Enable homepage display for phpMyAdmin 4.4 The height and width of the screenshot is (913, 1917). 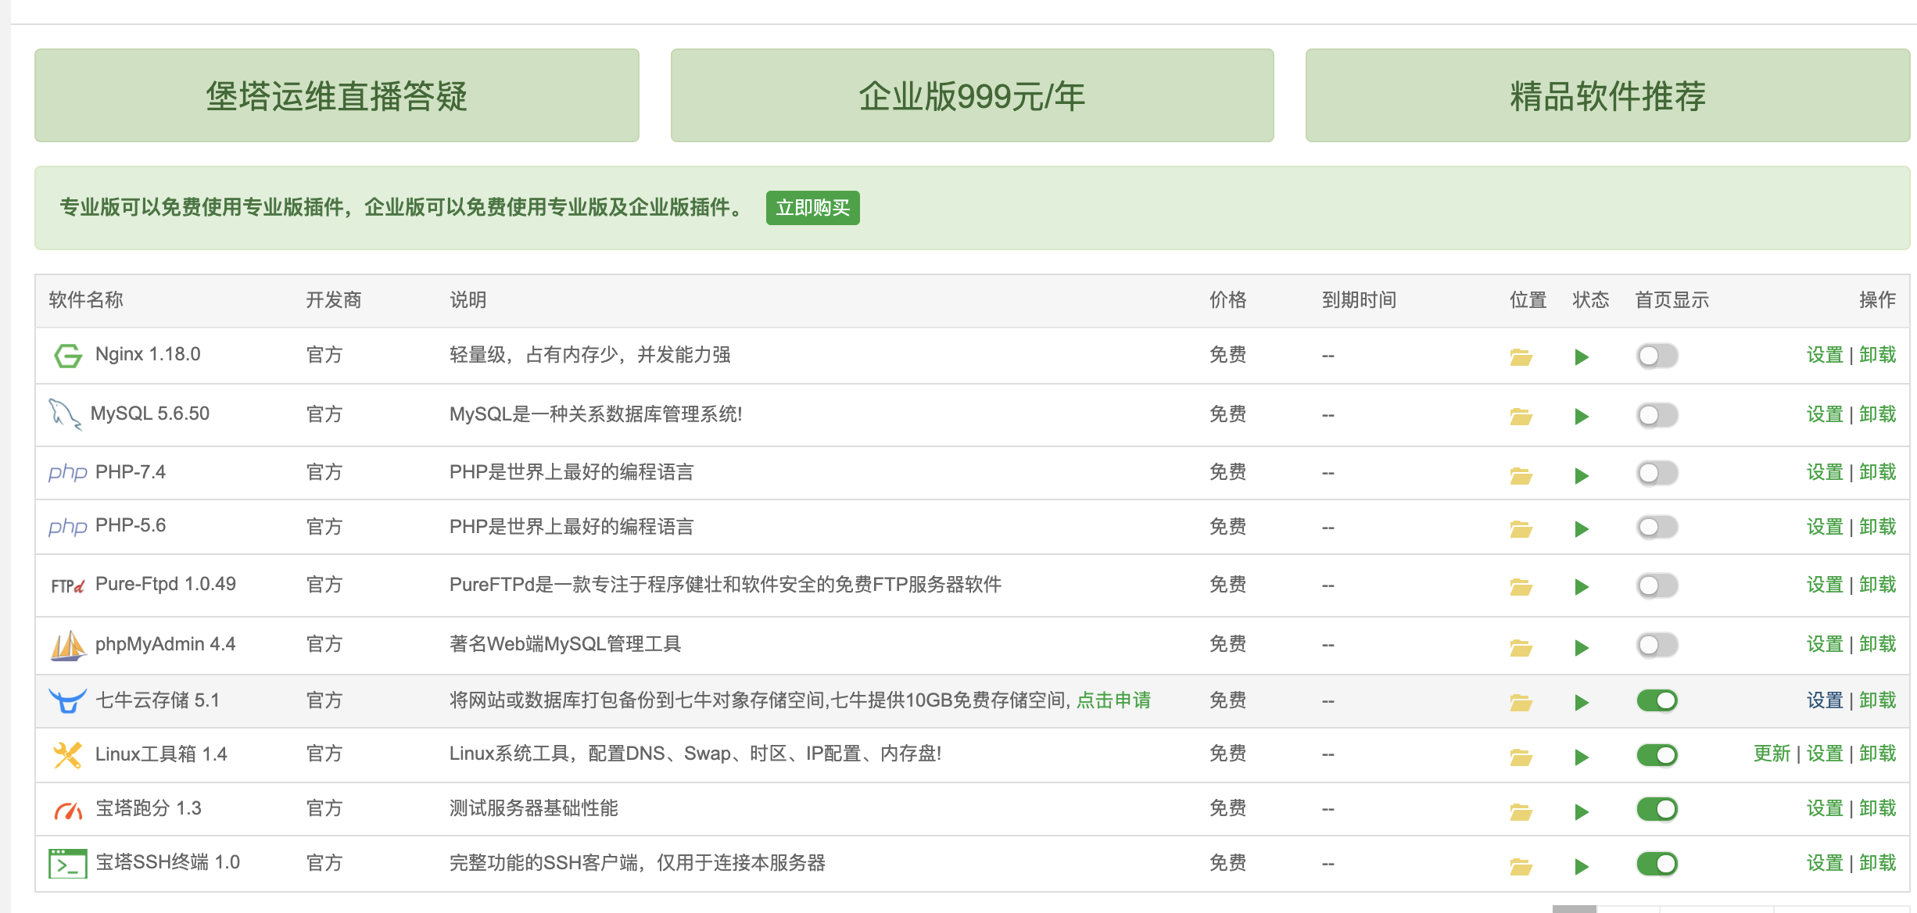tap(1657, 645)
